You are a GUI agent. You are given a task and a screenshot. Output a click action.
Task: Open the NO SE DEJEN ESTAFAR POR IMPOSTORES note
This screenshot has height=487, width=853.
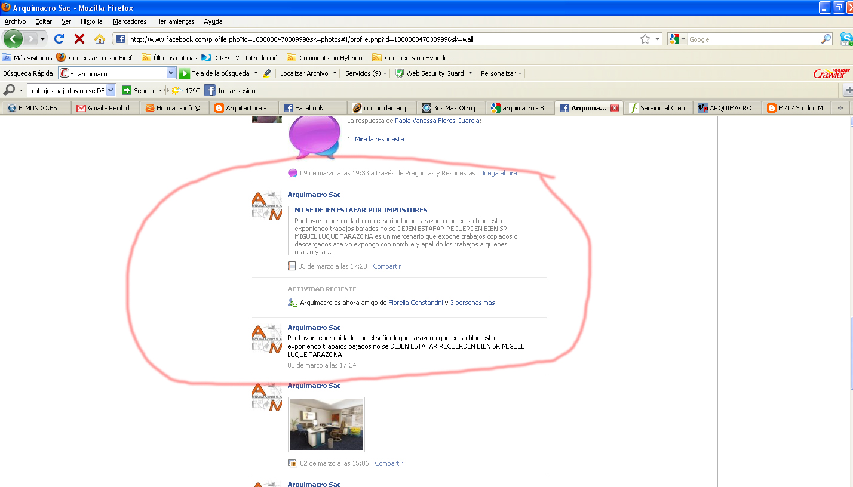361,210
